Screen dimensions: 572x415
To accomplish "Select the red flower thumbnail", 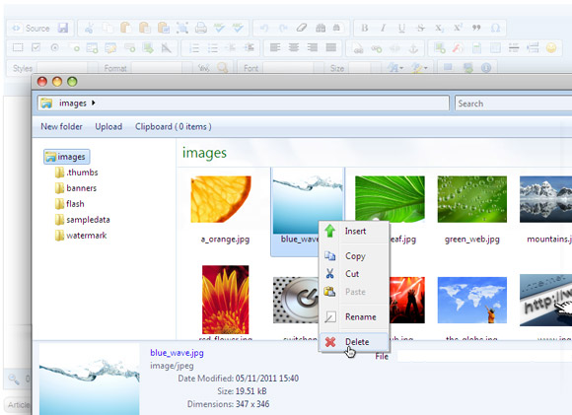I will coord(226,300).
